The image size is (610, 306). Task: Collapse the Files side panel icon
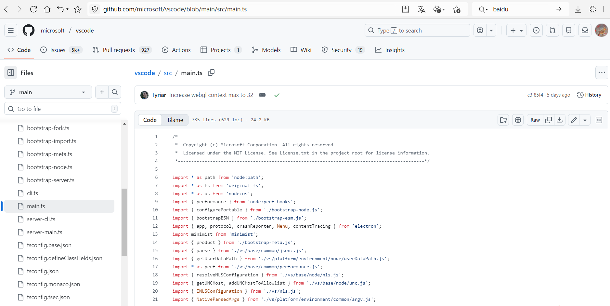point(11,73)
